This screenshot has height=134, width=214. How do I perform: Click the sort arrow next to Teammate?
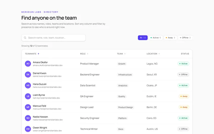pyautogui.click(x=38, y=54)
